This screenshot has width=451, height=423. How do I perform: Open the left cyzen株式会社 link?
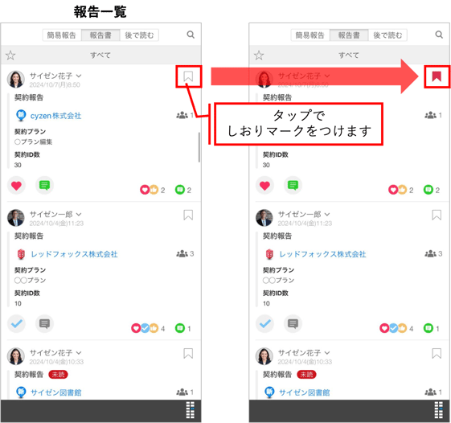55,116
